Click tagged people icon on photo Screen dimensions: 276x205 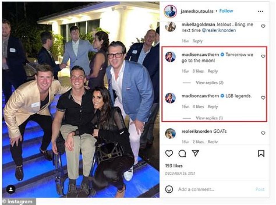click(x=11, y=189)
